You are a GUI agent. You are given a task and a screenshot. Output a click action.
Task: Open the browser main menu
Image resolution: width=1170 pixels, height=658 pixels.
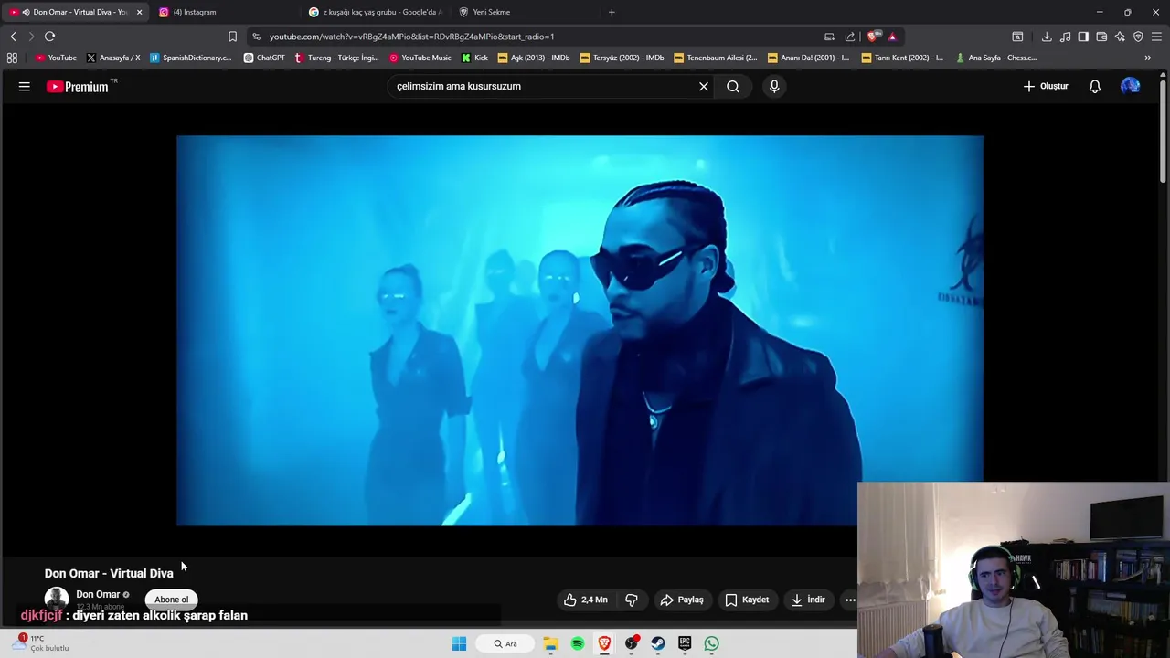(x=1156, y=37)
